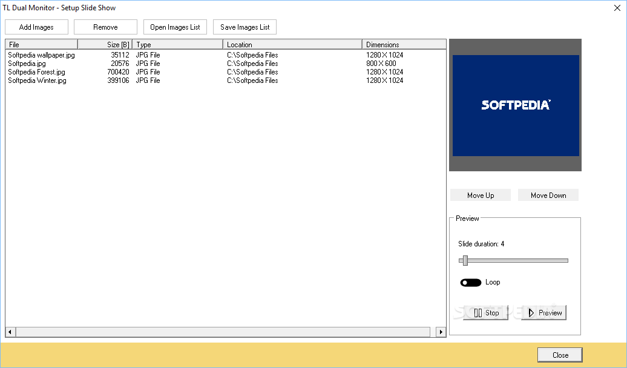The width and height of the screenshot is (627, 368).
Task: Sort list by Size [B] column
Action: point(105,44)
